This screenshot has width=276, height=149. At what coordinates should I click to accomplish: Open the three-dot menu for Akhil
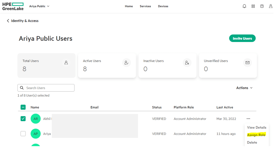[x=248, y=119]
